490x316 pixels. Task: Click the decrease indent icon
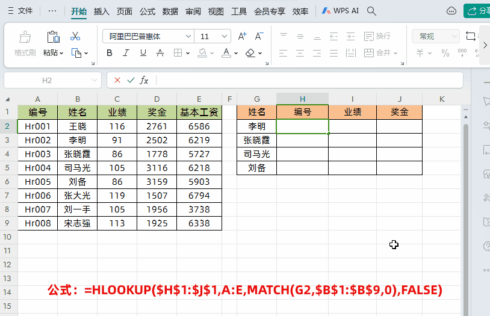pos(333,36)
